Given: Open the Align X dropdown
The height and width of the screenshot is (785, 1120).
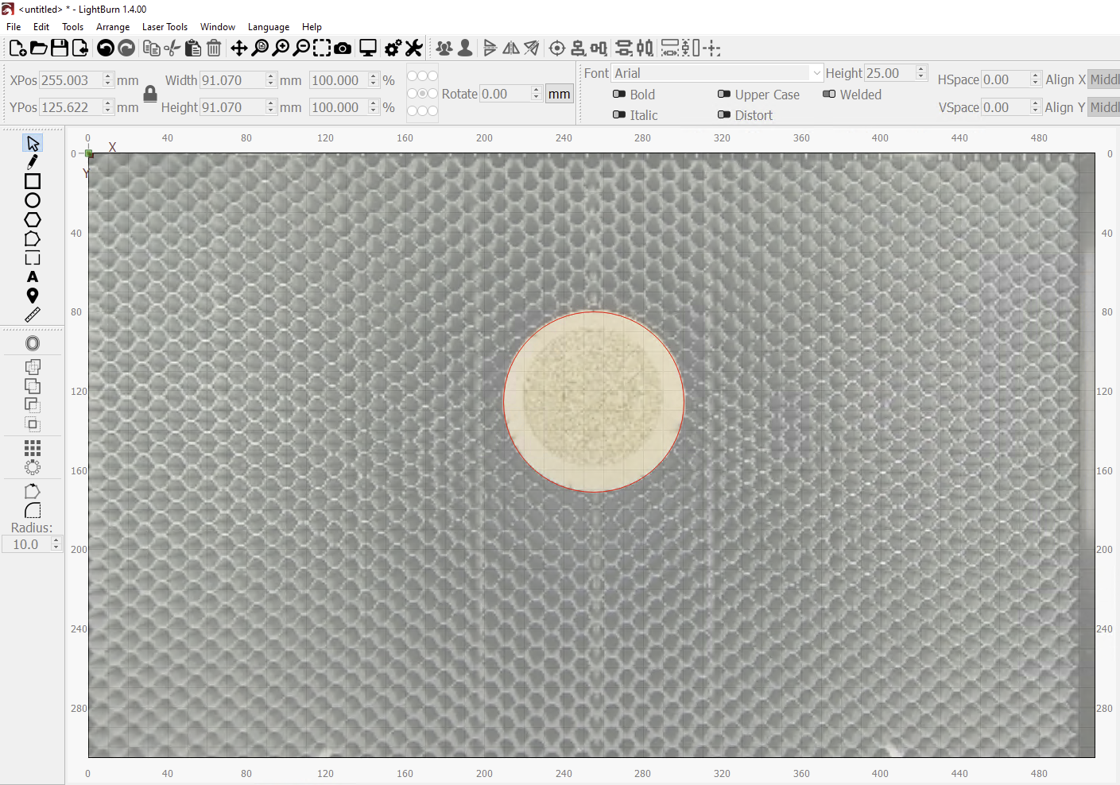Looking at the screenshot, I should tap(1103, 79).
